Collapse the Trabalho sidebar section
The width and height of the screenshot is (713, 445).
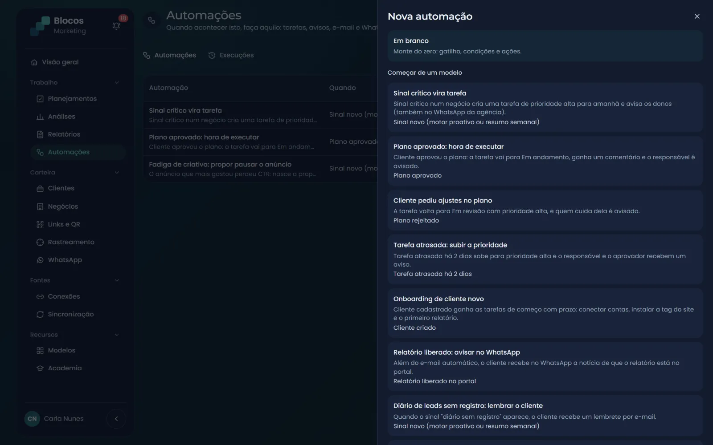117,82
